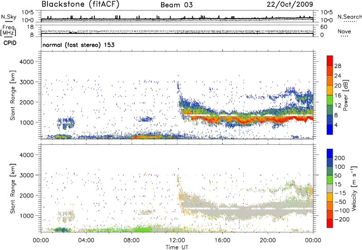The height and width of the screenshot is (250, 362).
Task: Click the "2000" tick in the power panel
Action: (27, 102)
